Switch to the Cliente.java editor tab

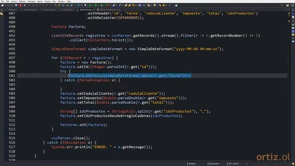[x=12, y=10]
